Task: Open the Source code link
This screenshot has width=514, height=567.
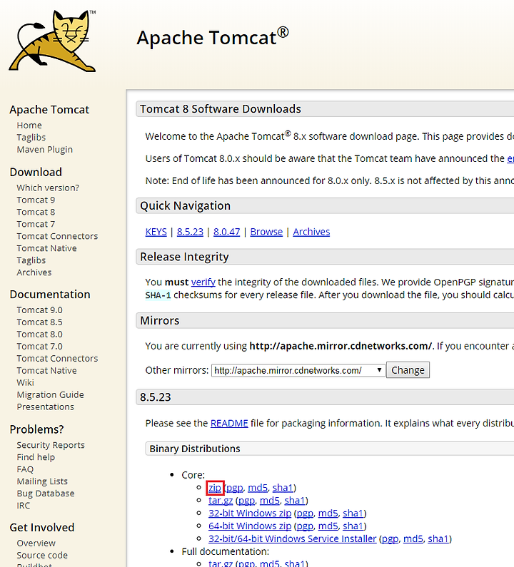Action: (42, 556)
